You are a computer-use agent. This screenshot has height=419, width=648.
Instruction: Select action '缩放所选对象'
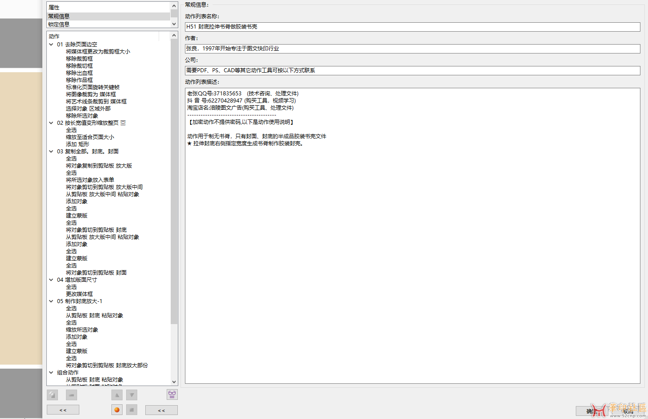pos(82,330)
